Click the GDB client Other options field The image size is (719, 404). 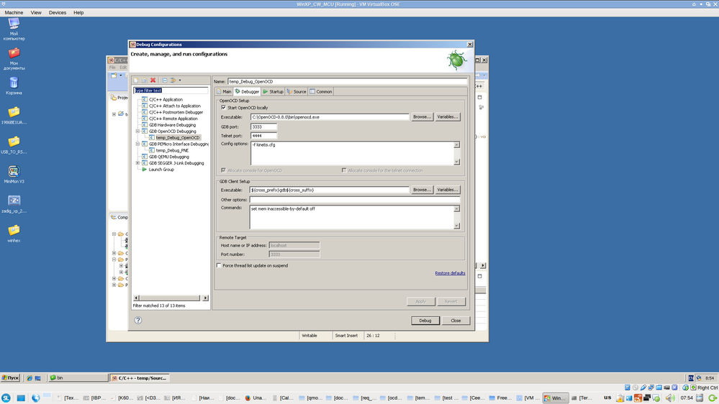[x=354, y=200]
